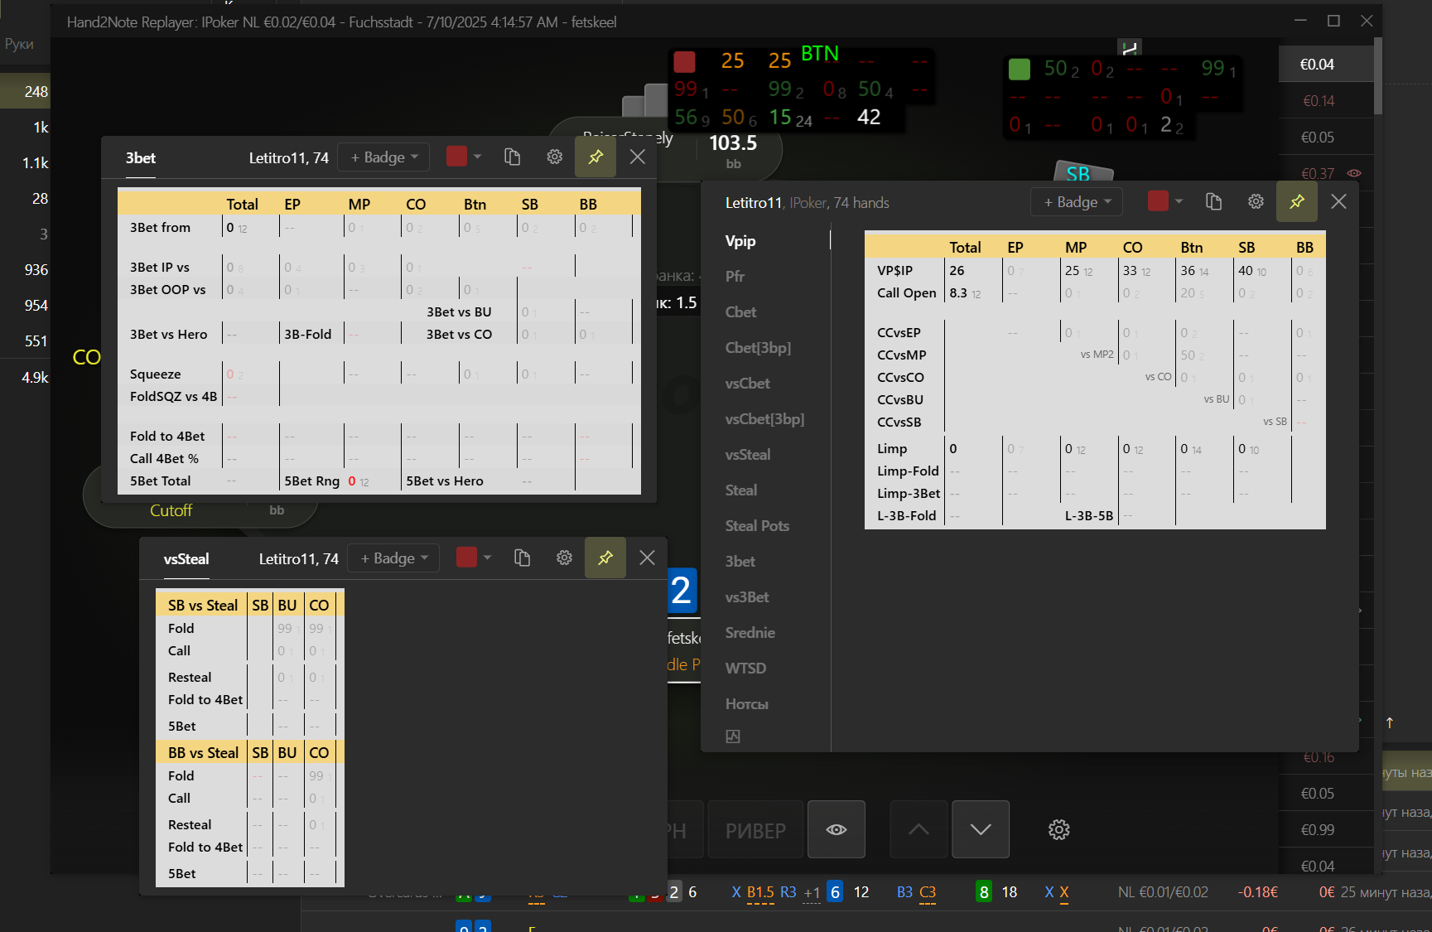
Task: Pick red color swatch in 3bet popup
Action: tap(456, 157)
